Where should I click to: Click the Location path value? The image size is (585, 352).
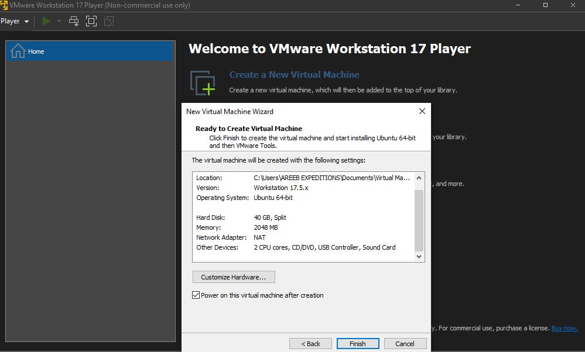331,178
